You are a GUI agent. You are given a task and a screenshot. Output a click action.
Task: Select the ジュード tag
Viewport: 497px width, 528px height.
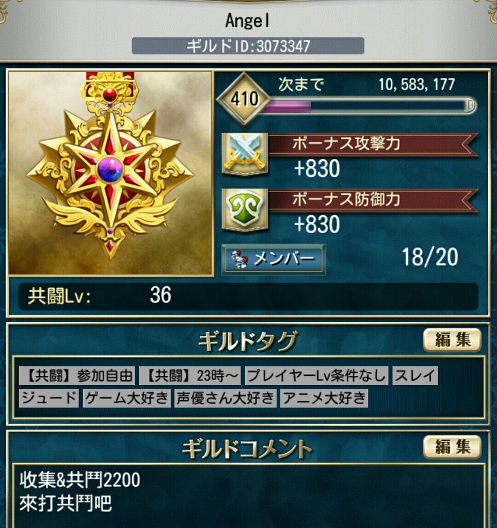[49, 399]
